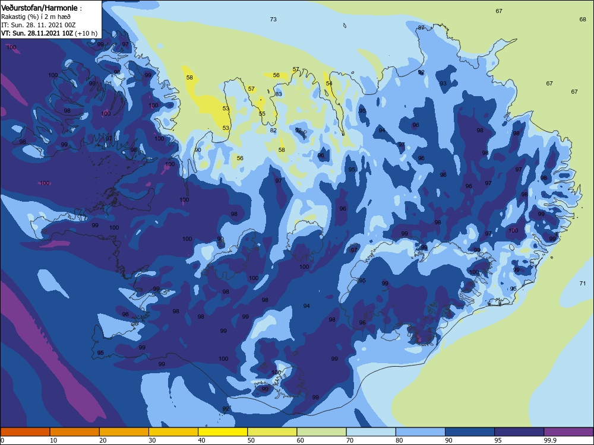Click the '99.9' legend scale label
This screenshot has width=594, height=445.
[549, 440]
